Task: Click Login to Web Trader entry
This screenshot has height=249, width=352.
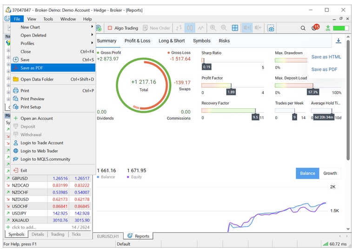Action: (x=39, y=151)
